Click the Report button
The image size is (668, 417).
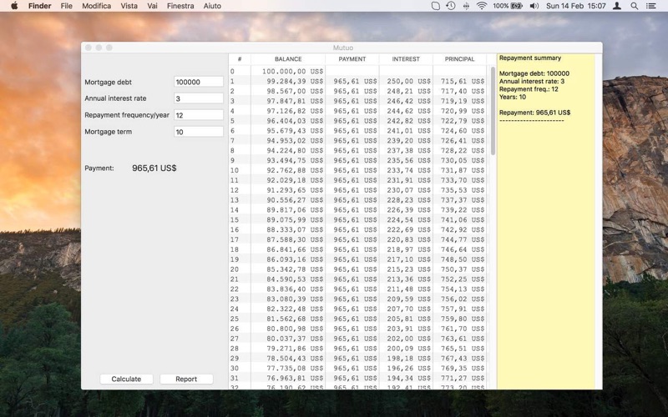(186, 379)
